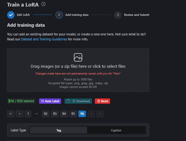Select current page 96
Viewport: 186px width, 141px height.
[82, 114]
